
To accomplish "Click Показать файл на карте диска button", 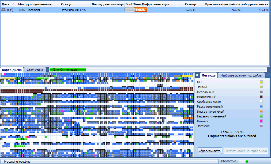I will pos(246,151).
